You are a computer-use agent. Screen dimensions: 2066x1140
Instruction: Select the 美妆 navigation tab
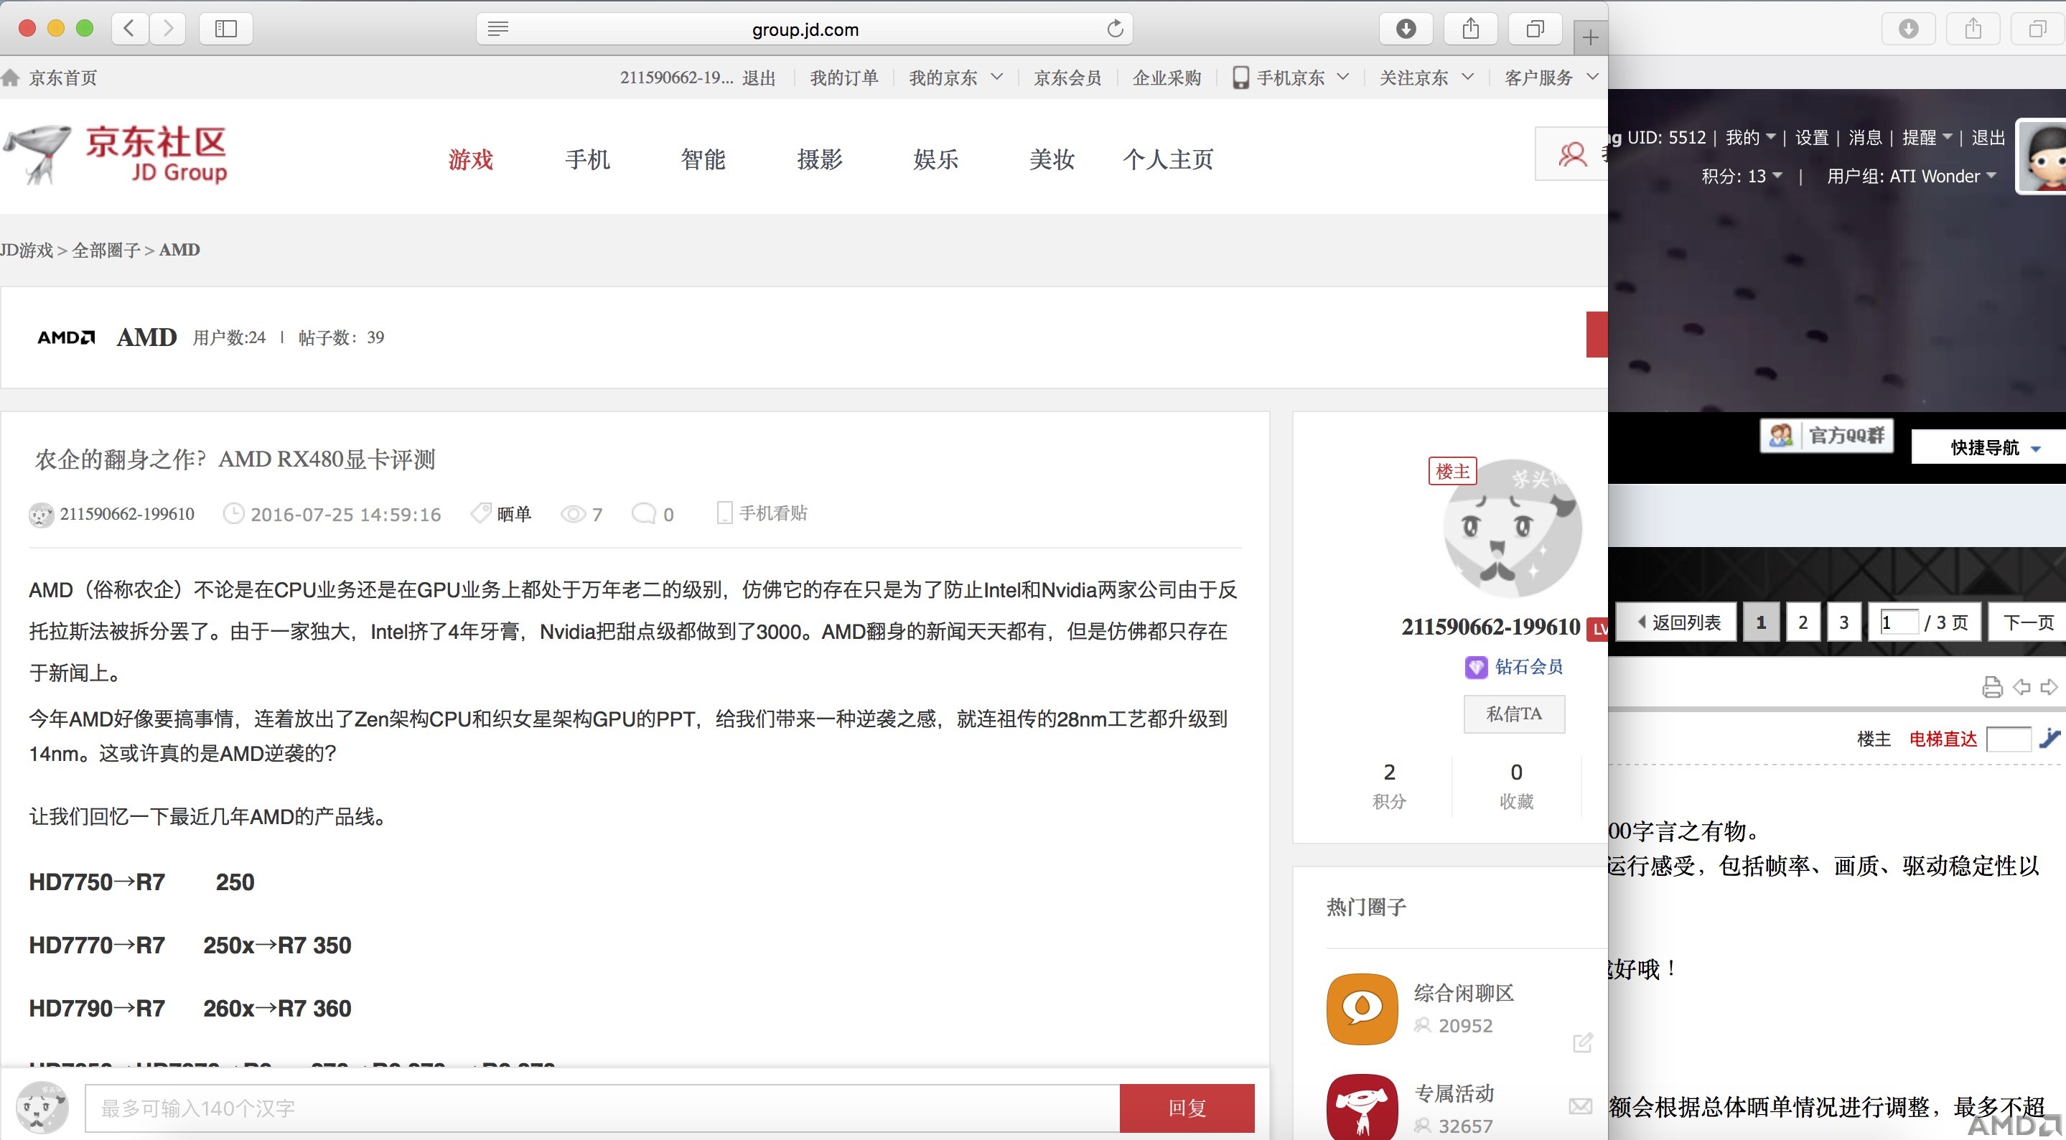pyautogui.click(x=1052, y=159)
